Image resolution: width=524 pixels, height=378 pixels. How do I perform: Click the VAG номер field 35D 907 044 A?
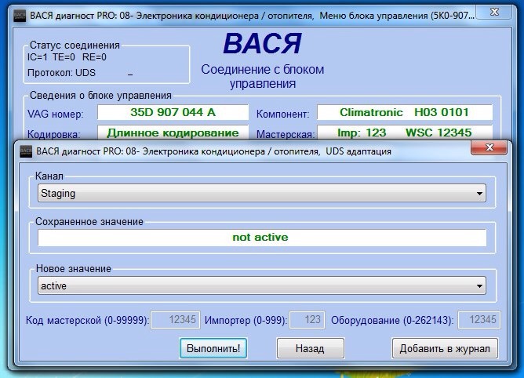pos(173,113)
